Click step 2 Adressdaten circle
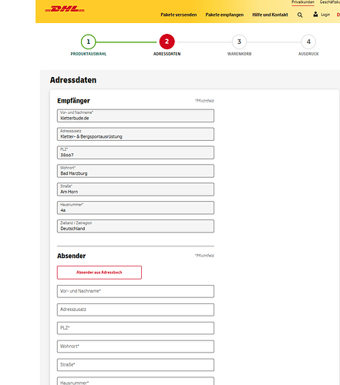The height and width of the screenshot is (385, 340). tap(167, 42)
